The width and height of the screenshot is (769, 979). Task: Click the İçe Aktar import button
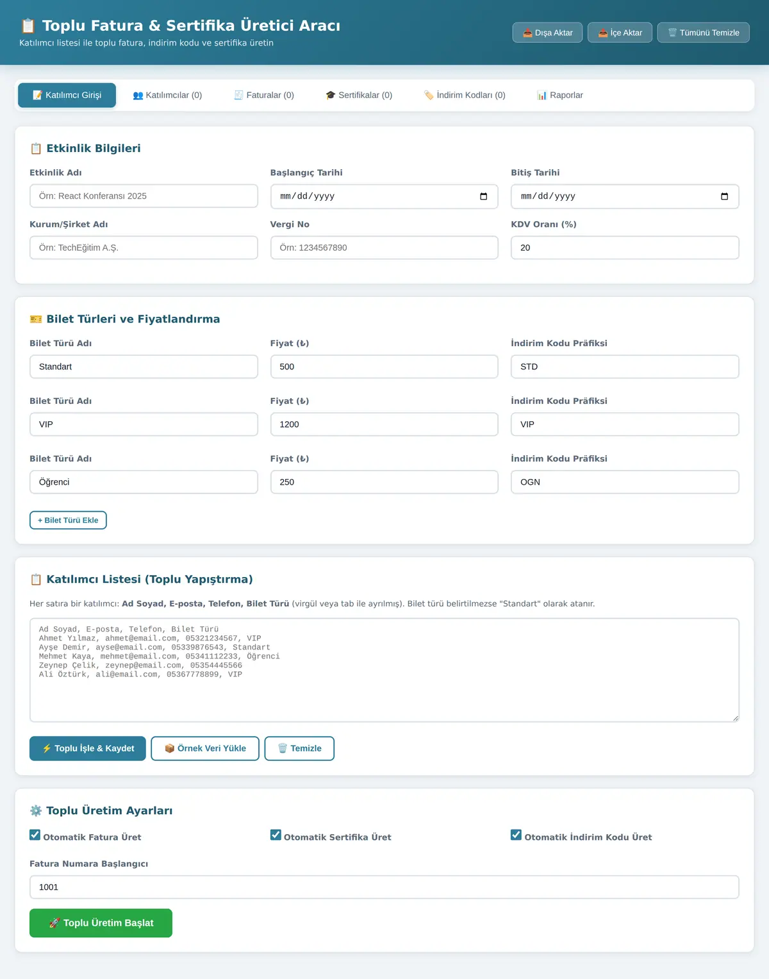point(620,33)
